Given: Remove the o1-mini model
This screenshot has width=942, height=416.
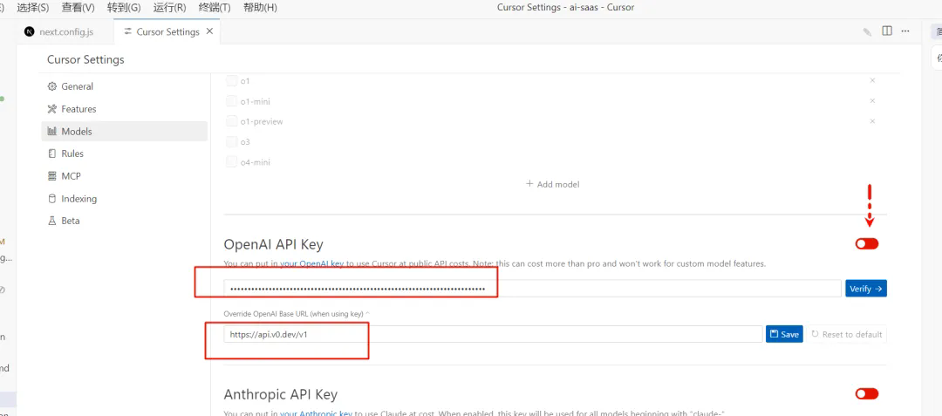Looking at the screenshot, I should point(872,101).
